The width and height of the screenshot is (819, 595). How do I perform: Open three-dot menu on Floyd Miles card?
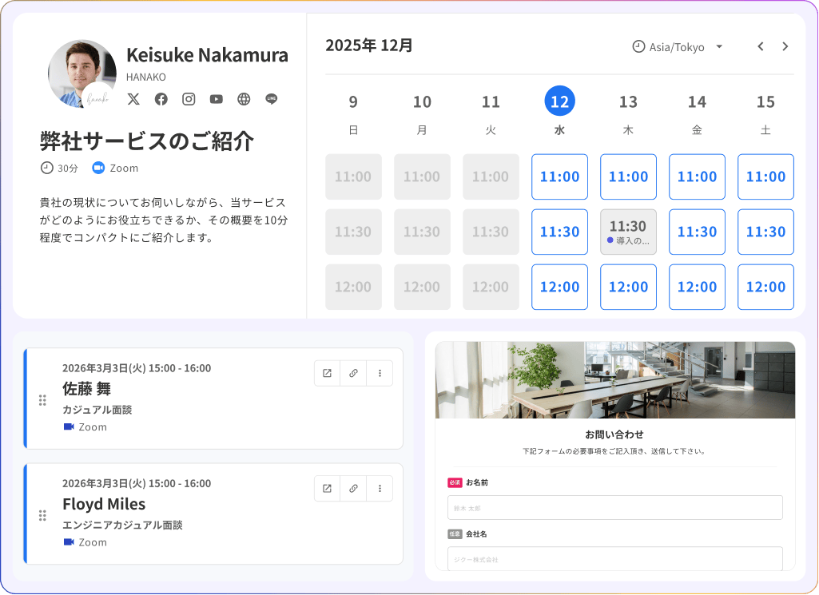click(x=380, y=488)
